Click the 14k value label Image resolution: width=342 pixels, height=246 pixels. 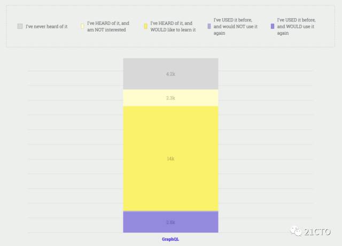pyautogui.click(x=170, y=159)
